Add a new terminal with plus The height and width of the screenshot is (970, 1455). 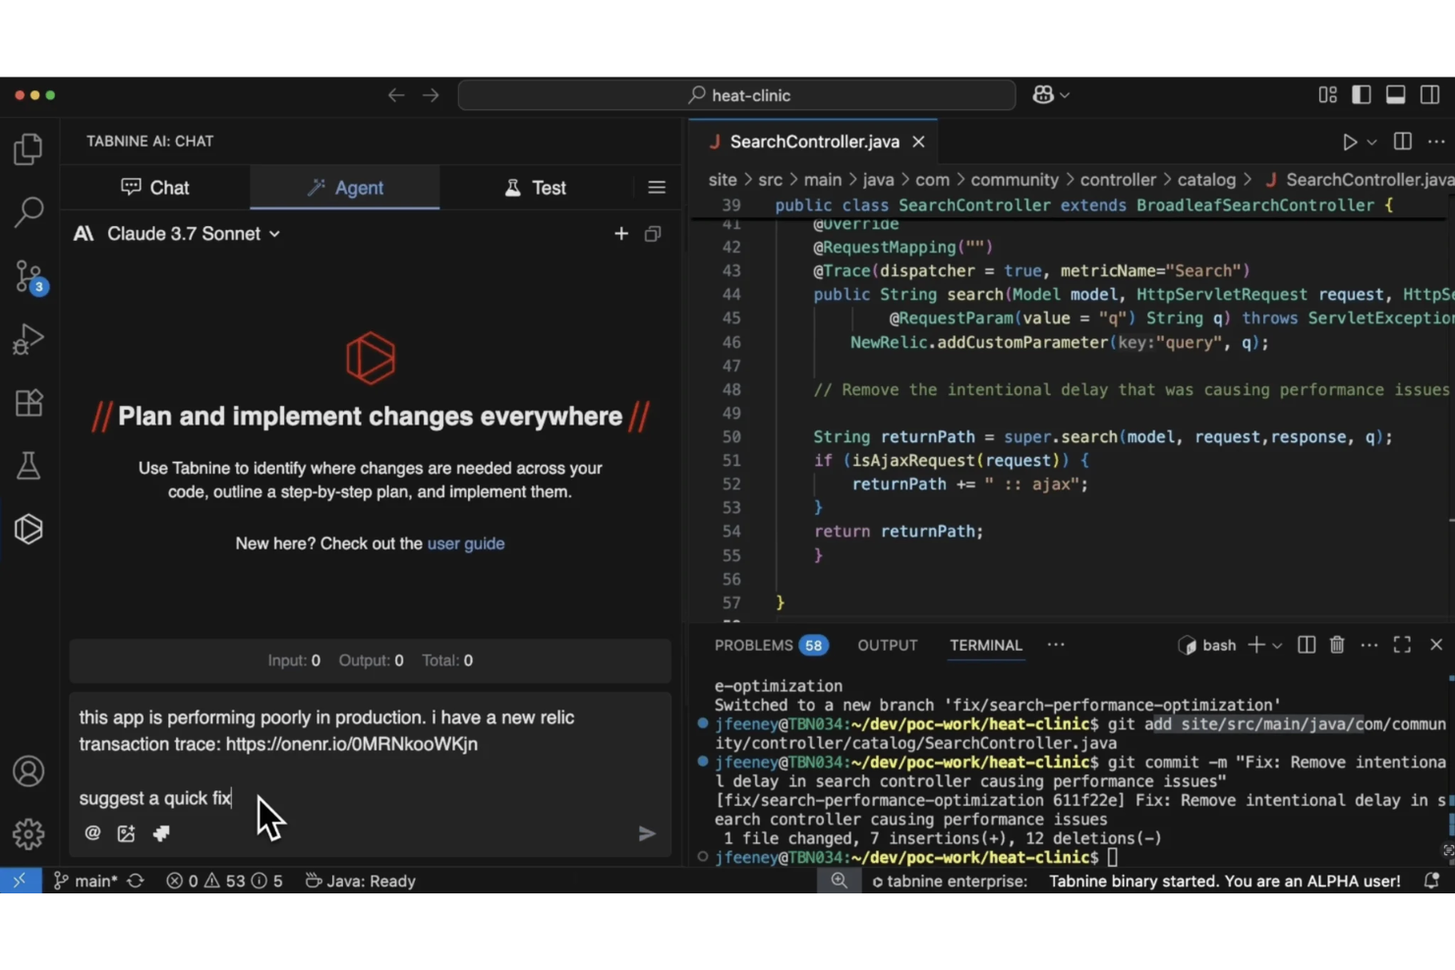point(1255,645)
